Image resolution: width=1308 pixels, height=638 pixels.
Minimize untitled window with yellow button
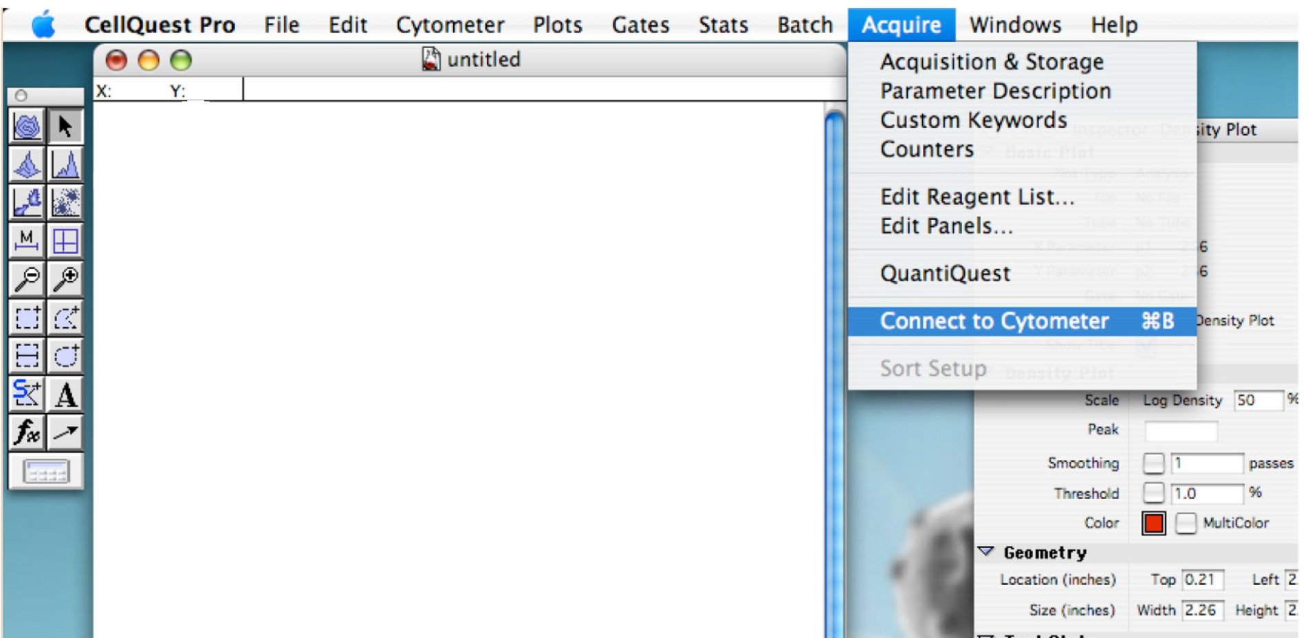[149, 60]
